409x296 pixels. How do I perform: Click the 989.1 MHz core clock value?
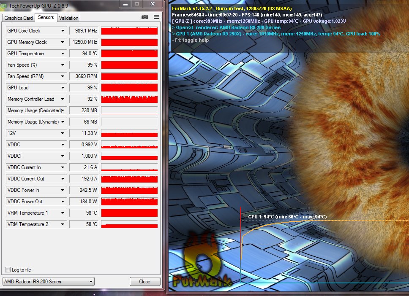(84, 31)
